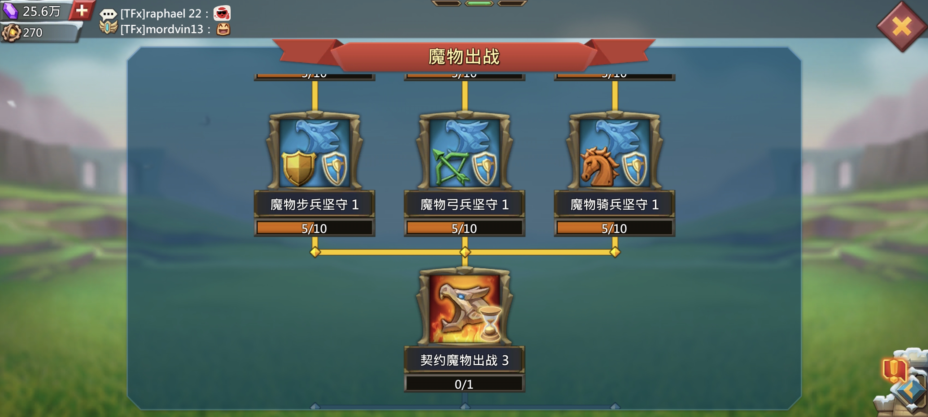Screen dimensions: 928x417
Task: Tap the green page indicator at top
Action: click(x=479, y=3)
